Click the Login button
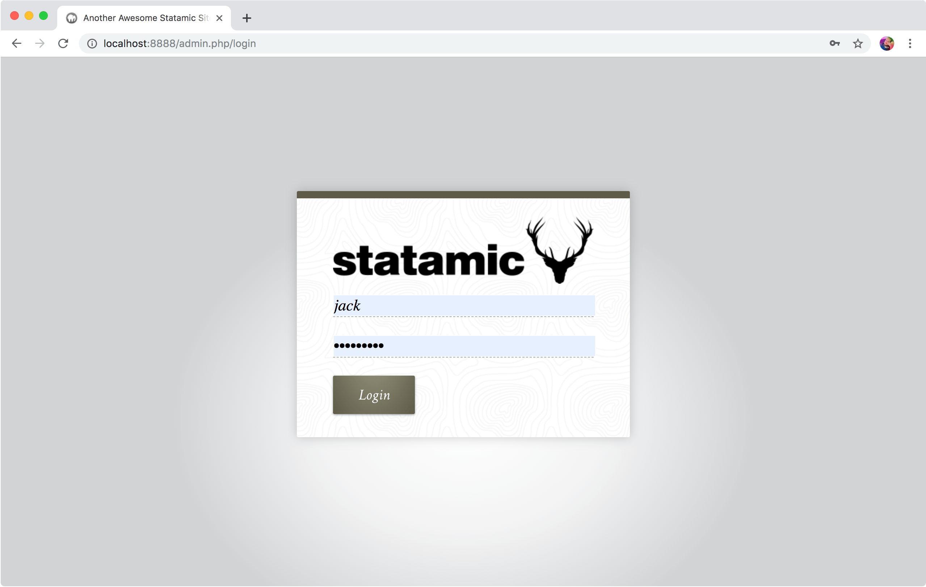Screen dimensions: 926x587 [374, 395]
